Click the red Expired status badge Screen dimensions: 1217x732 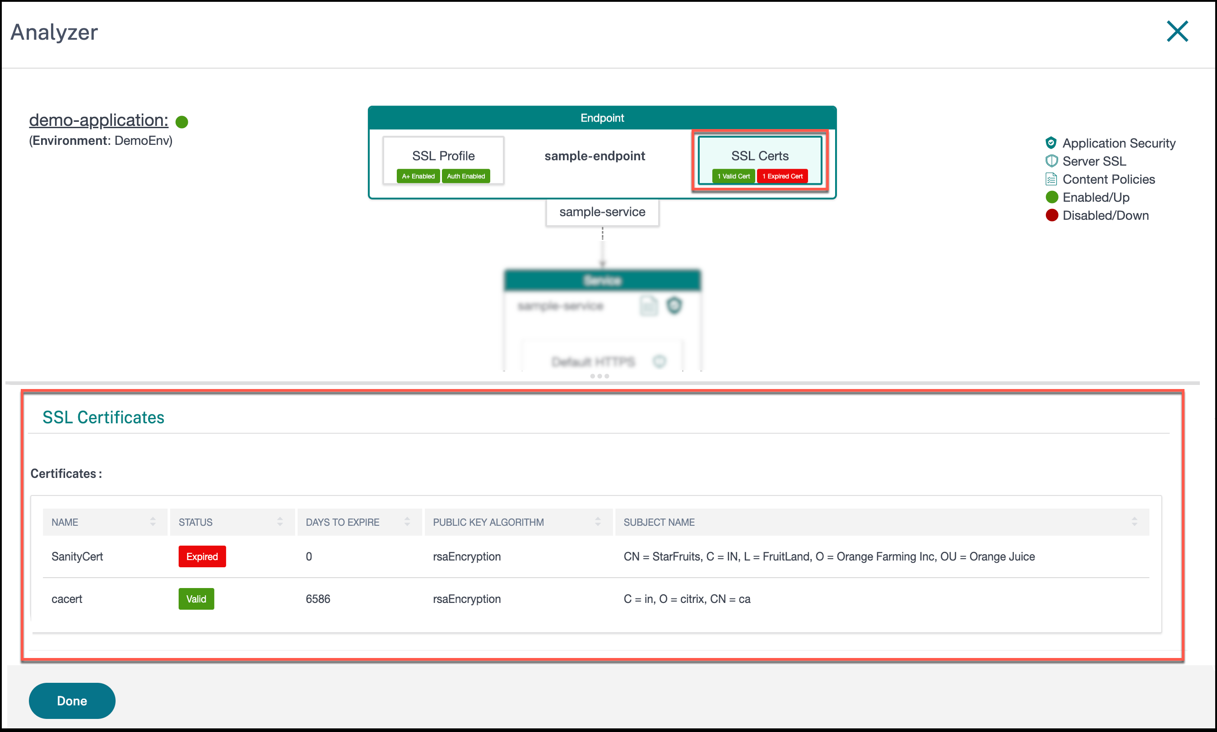pyautogui.click(x=202, y=556)
